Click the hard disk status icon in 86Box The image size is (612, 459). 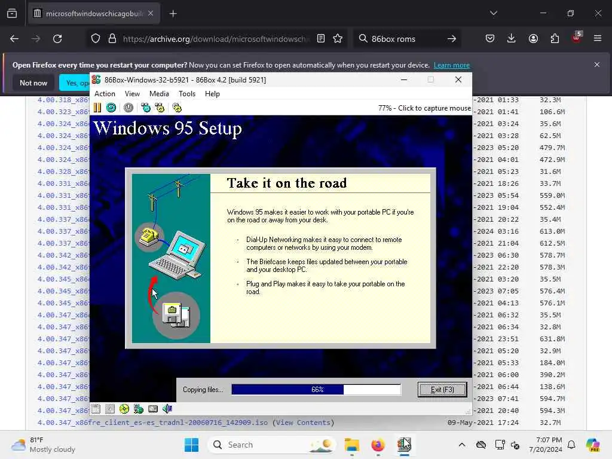coord(153,409)
